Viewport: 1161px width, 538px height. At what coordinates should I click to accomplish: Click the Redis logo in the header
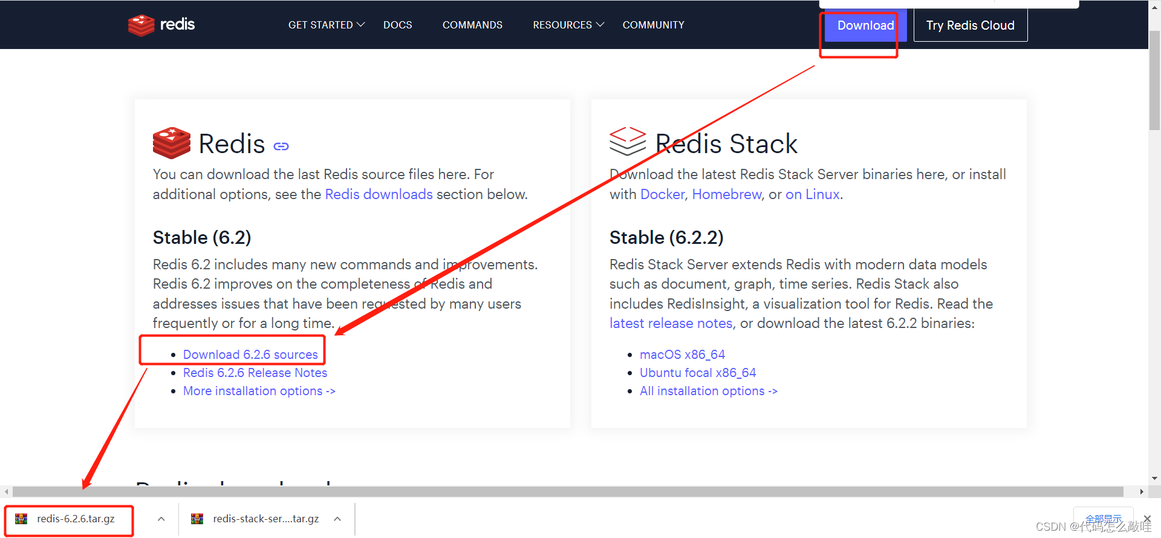tap(161, 25)
